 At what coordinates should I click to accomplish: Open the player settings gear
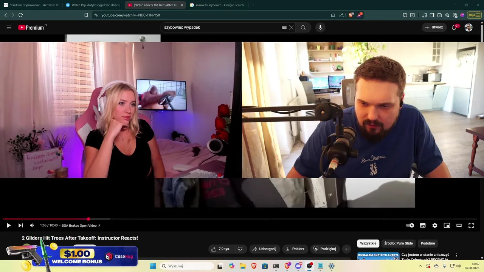435,226
